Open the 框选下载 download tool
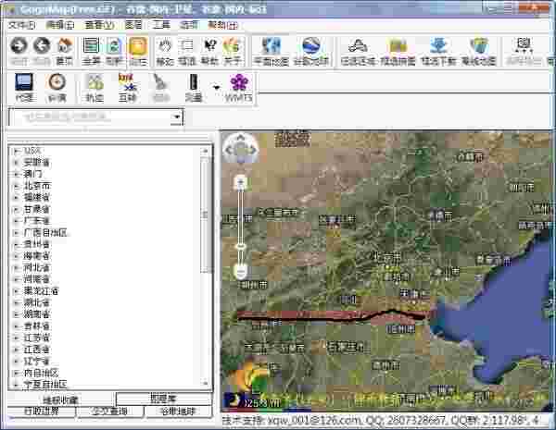This screenshot has height=430, width=556. click(439, 47)
